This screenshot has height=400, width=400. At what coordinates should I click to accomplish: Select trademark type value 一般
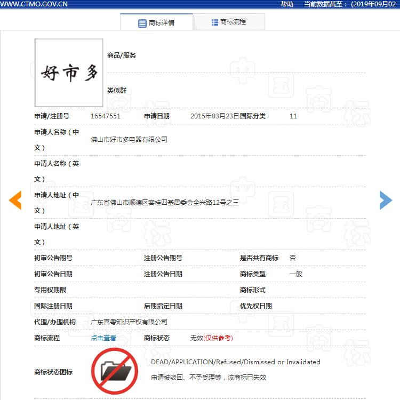[x=296, y=274]
